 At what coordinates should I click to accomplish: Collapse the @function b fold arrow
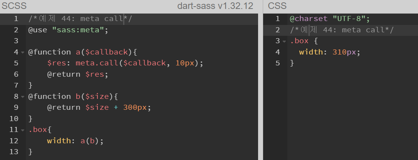(23, 97)
